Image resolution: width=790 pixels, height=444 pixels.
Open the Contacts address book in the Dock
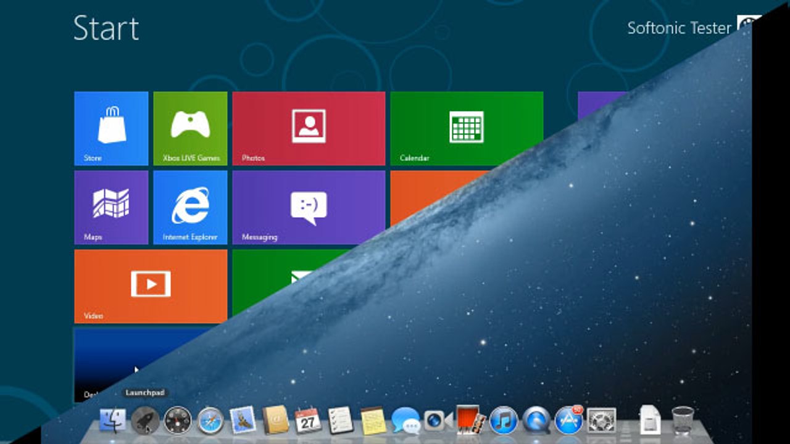276,421
